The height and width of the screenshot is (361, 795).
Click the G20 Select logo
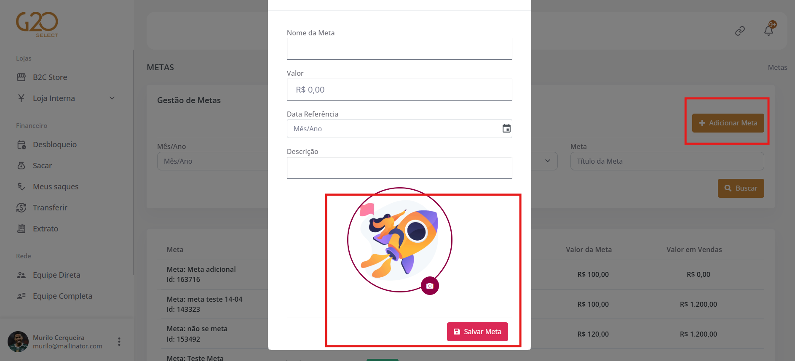tap(37, 24)
